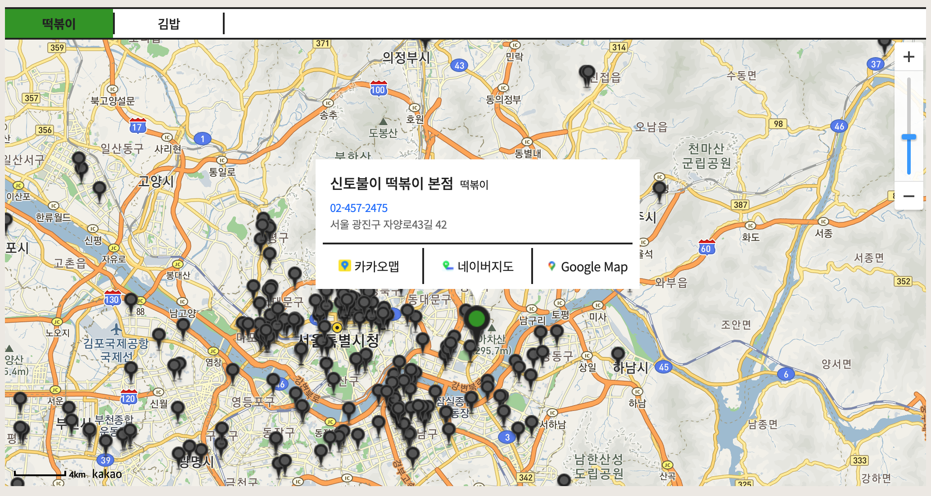Open the location in Google Map

587,266
